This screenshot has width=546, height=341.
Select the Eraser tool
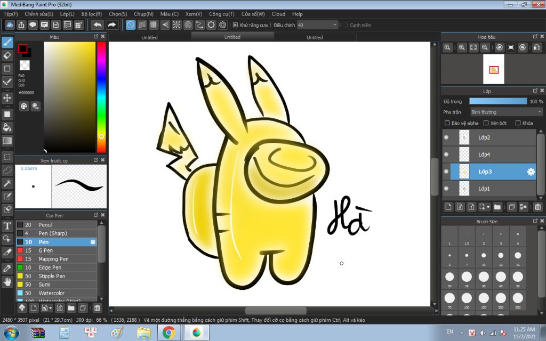pos(7,55)
